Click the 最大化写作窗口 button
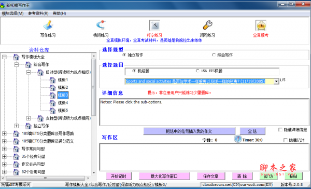The height and width of the screenshot is (189, 311). pyautogui.click(x=164, y=176)
